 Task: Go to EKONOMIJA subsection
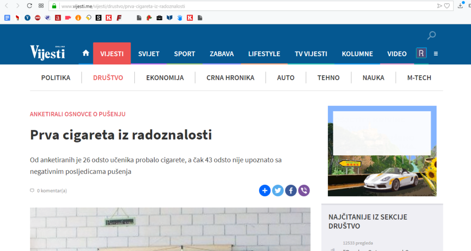[165, 78]
